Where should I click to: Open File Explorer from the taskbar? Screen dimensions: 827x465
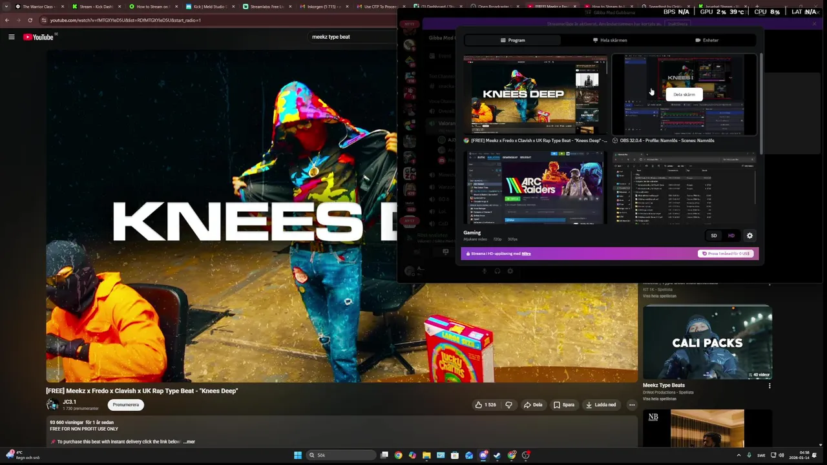[426, 455]
